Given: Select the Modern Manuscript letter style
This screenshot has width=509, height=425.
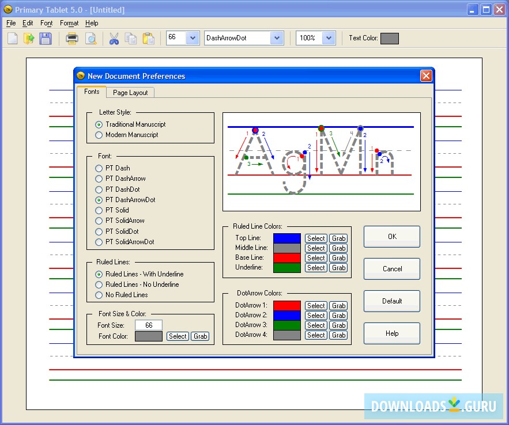Looking at the screenshot, I should (x=99, y=135).
